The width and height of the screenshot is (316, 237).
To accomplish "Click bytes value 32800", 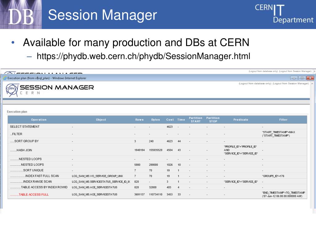I will pyautogui.click(x=152, y=187).
